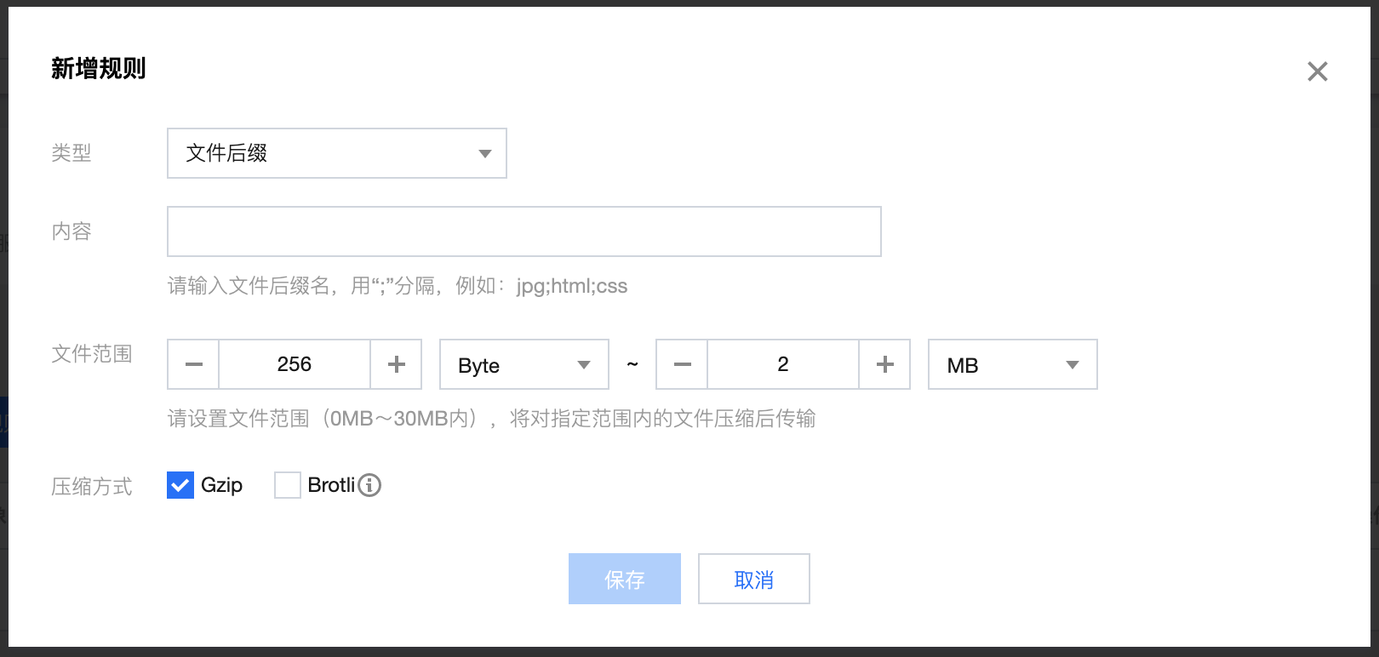
Task: Open the 类型 dropdown showing 文件后缀
Action: click(x=337, y=153)
